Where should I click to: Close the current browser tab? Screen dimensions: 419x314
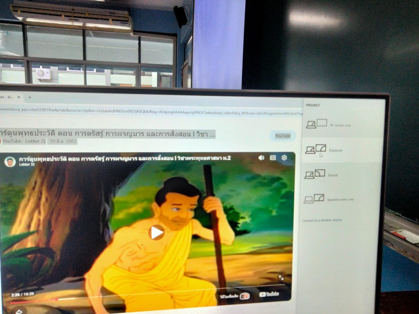(x=19, y=97)
